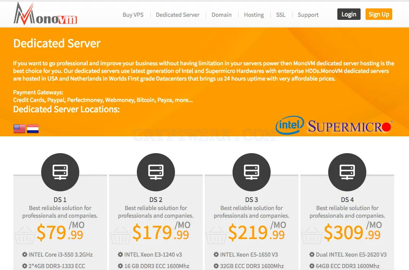Click the gear icon beside 64GB ECC DDR3
The width and height of the screenshot is (409, 270).
pos(312,266)
